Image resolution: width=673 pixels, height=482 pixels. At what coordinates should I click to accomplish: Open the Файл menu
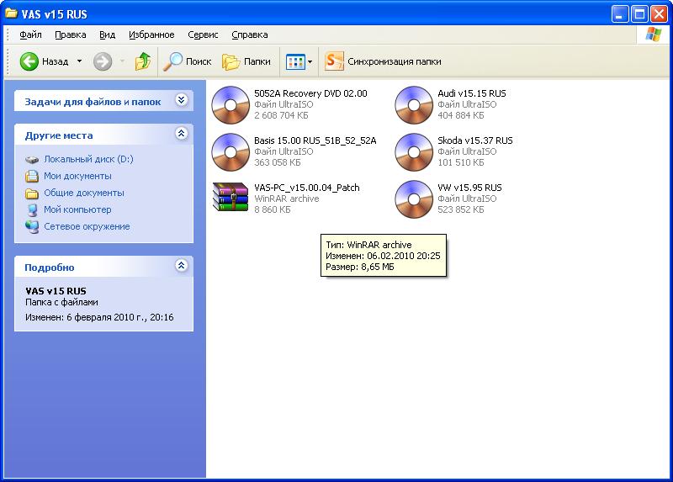click(x=30, y=34)
